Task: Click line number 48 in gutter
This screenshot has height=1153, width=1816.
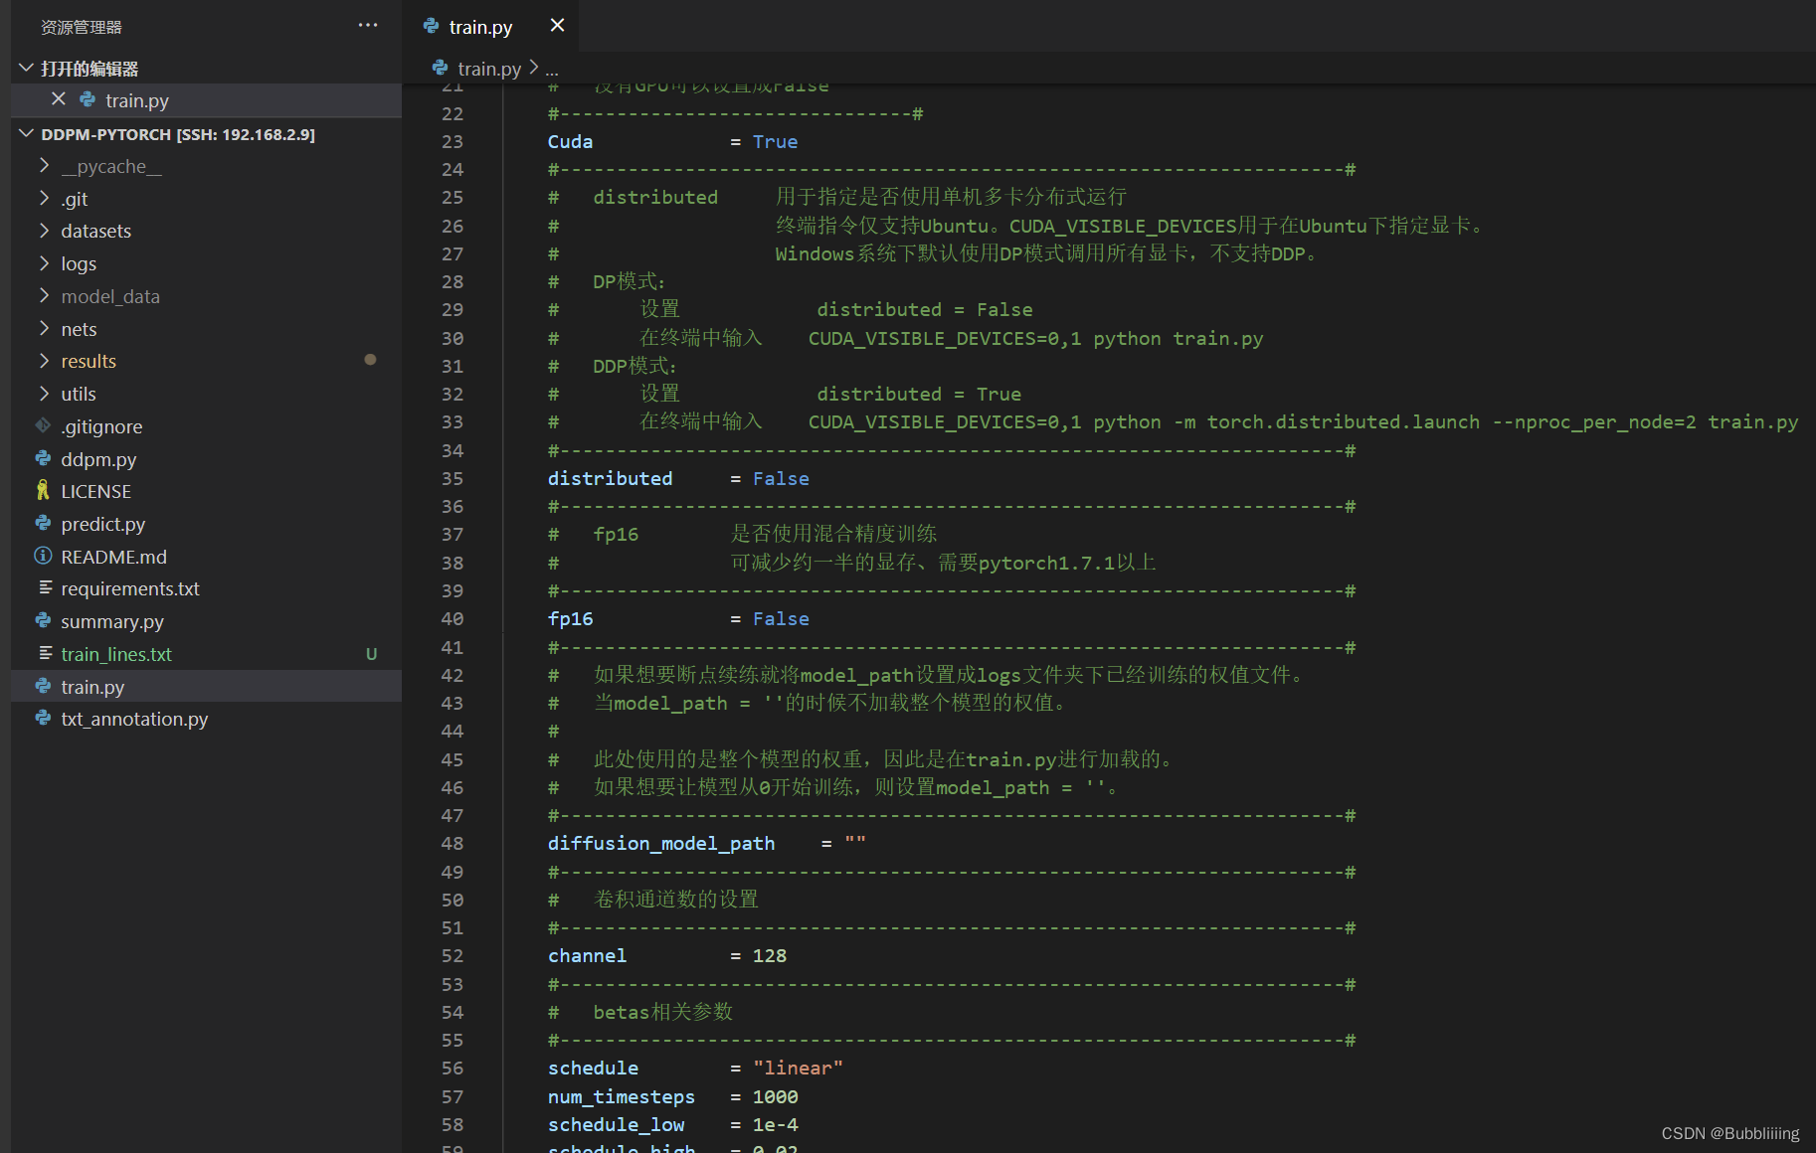Action: point(453,843)
